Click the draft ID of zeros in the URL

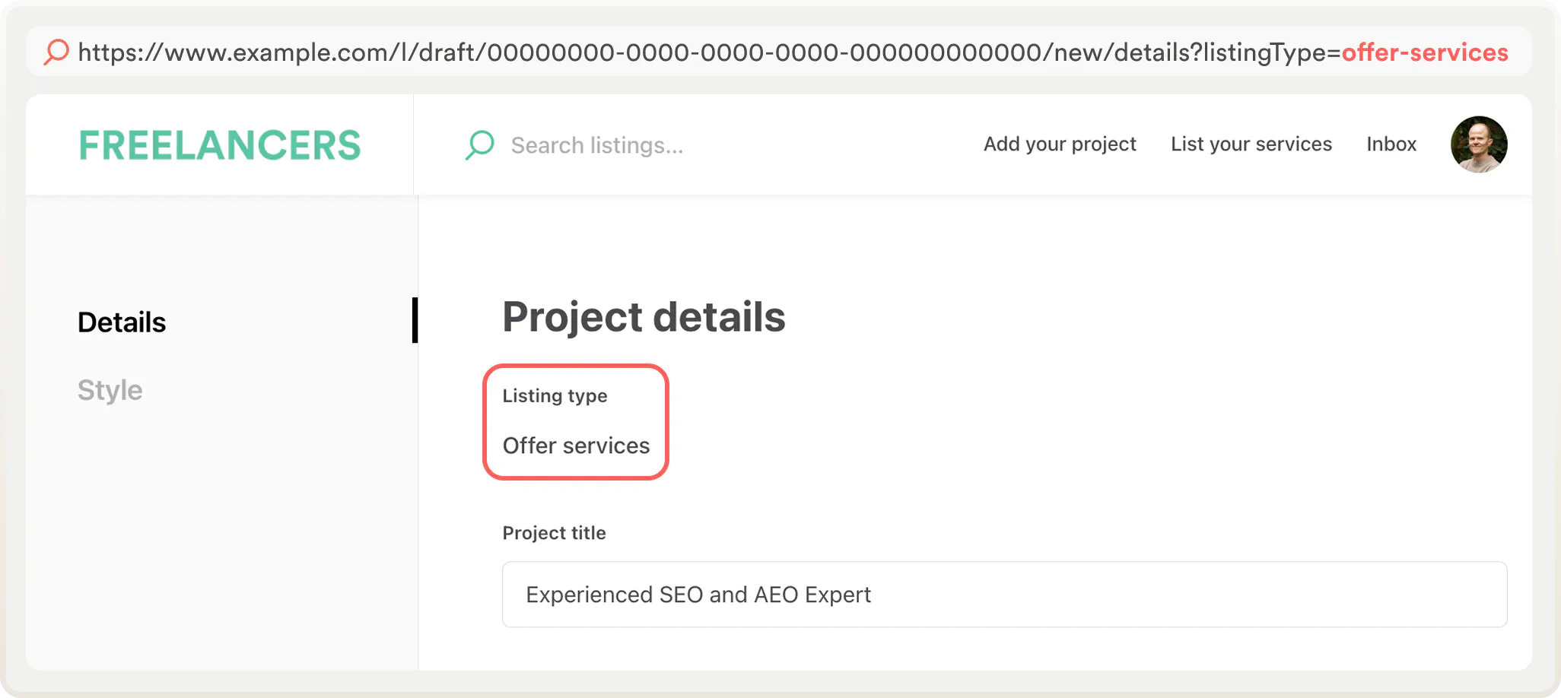tap(765, 52)
